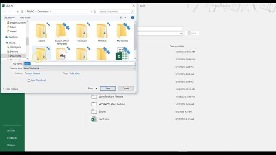
Task: Click the Documents breadcrumb segment
Action: click(x=43, y=12)
